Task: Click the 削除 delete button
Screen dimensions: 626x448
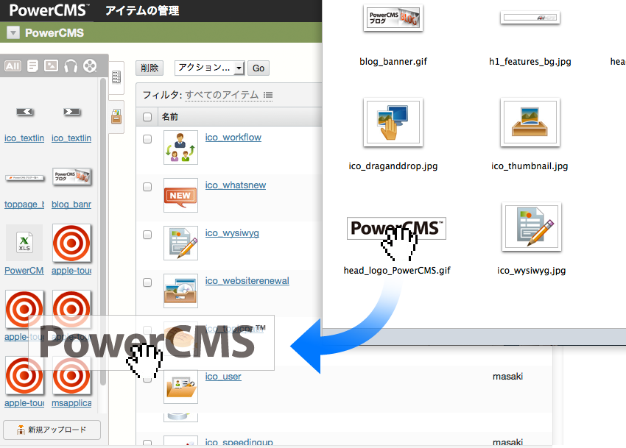Action: (x=150, y=68)
